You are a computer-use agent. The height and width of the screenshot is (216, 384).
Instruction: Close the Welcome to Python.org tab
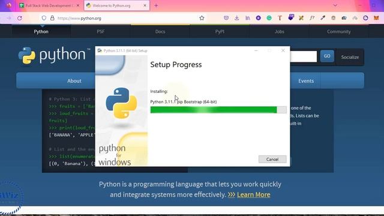145,5
